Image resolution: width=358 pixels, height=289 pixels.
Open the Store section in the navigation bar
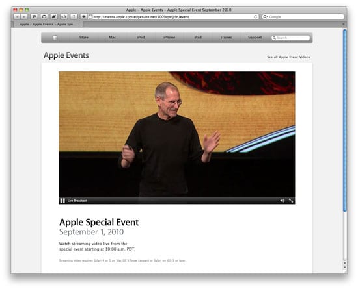pos(83,38)
